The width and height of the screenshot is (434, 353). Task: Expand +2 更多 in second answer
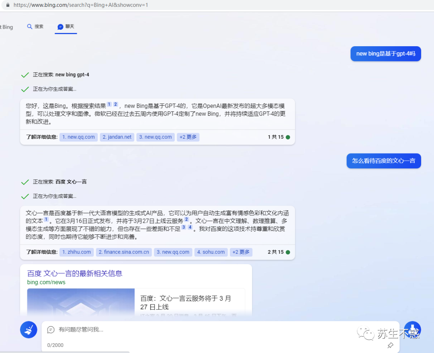click(x=241, y=252)
